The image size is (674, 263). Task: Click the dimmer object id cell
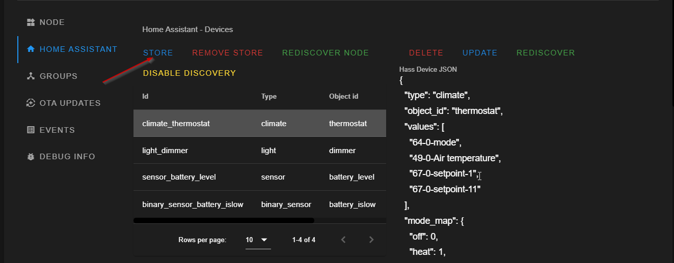point(342,150)
